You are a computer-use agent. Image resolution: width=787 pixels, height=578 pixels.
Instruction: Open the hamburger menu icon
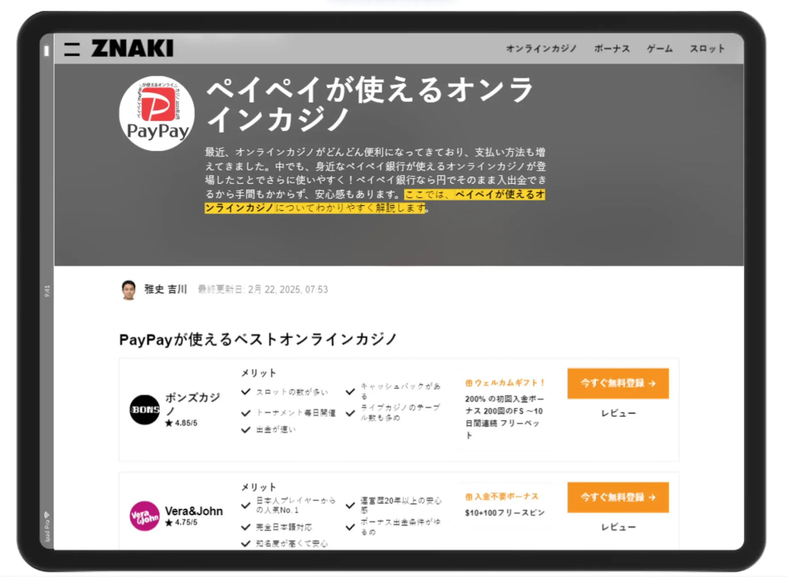pos(72,49)
